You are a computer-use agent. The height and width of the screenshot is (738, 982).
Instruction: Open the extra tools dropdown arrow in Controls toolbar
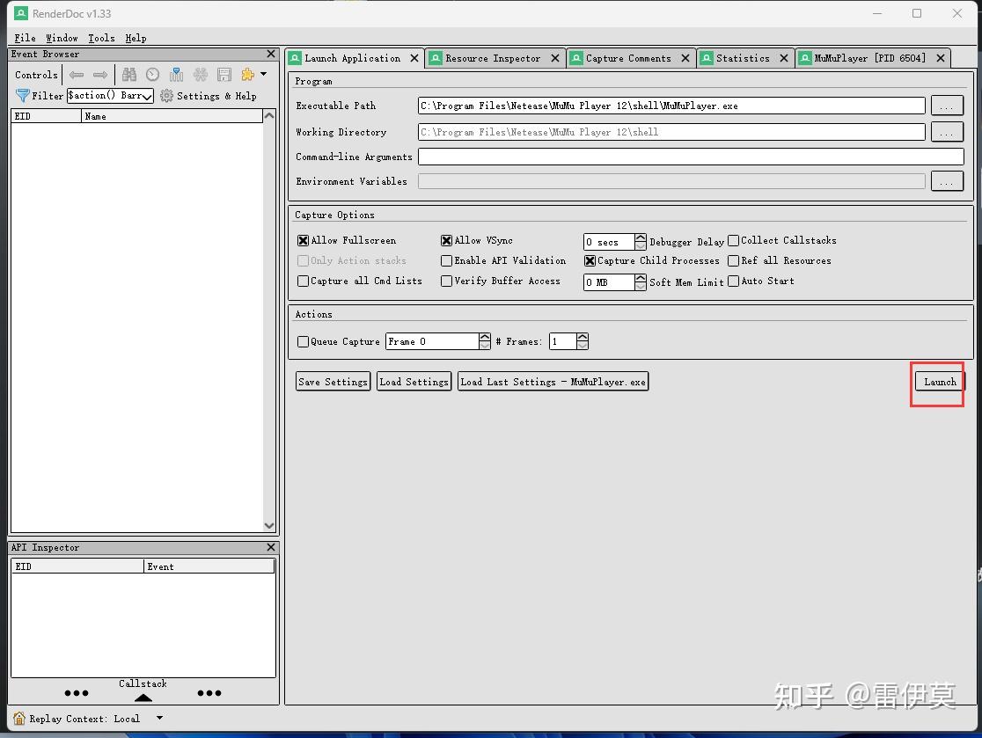coord(262,75)
